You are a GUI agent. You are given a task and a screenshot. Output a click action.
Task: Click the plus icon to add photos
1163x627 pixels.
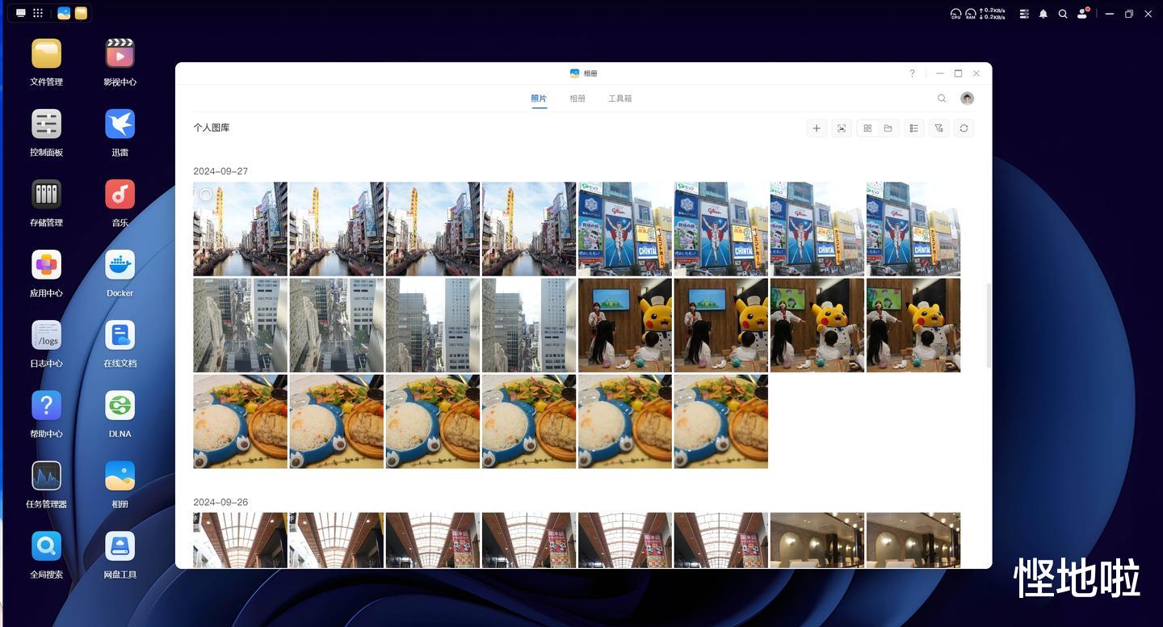817,128
